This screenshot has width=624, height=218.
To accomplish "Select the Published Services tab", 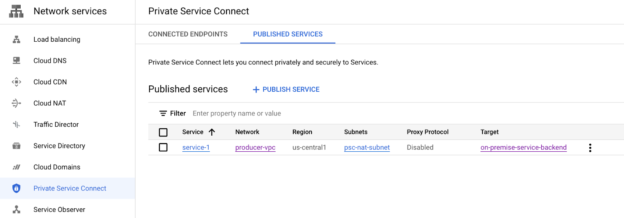I will coord(288,34).
